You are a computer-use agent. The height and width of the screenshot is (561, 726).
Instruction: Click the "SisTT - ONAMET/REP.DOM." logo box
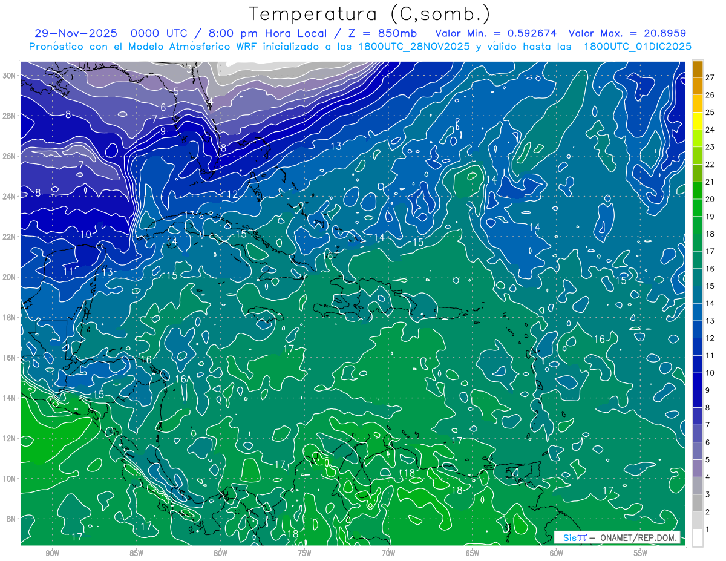coord(616,537)
